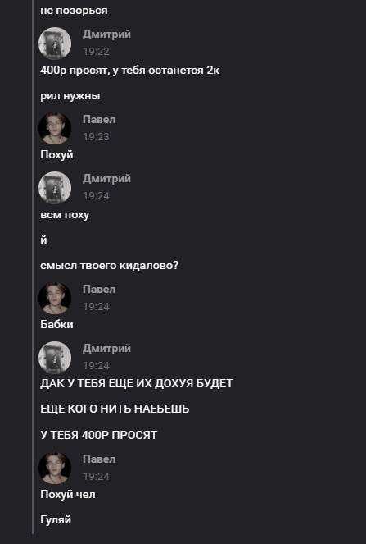Screen dimensions: 366x544
Task: Select the message 'Бабки'
Action: 56,324
